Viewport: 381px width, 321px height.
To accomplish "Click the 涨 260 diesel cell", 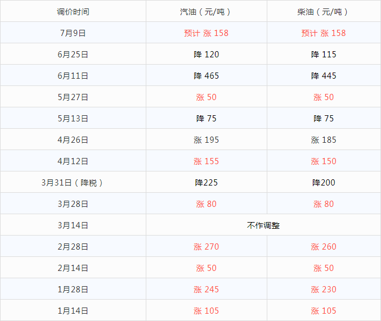I will pyautogui.click(x=324, y=247).
